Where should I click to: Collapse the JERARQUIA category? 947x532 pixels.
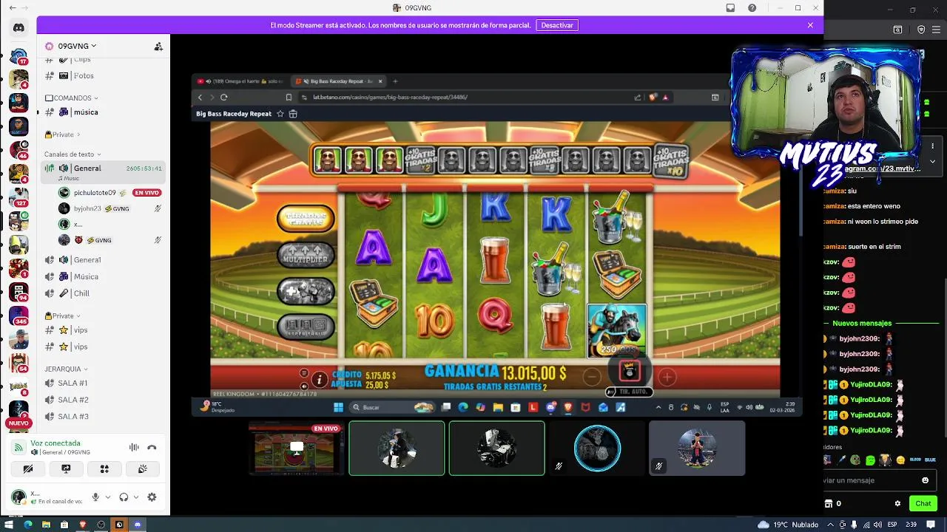[x=66, y=369]
